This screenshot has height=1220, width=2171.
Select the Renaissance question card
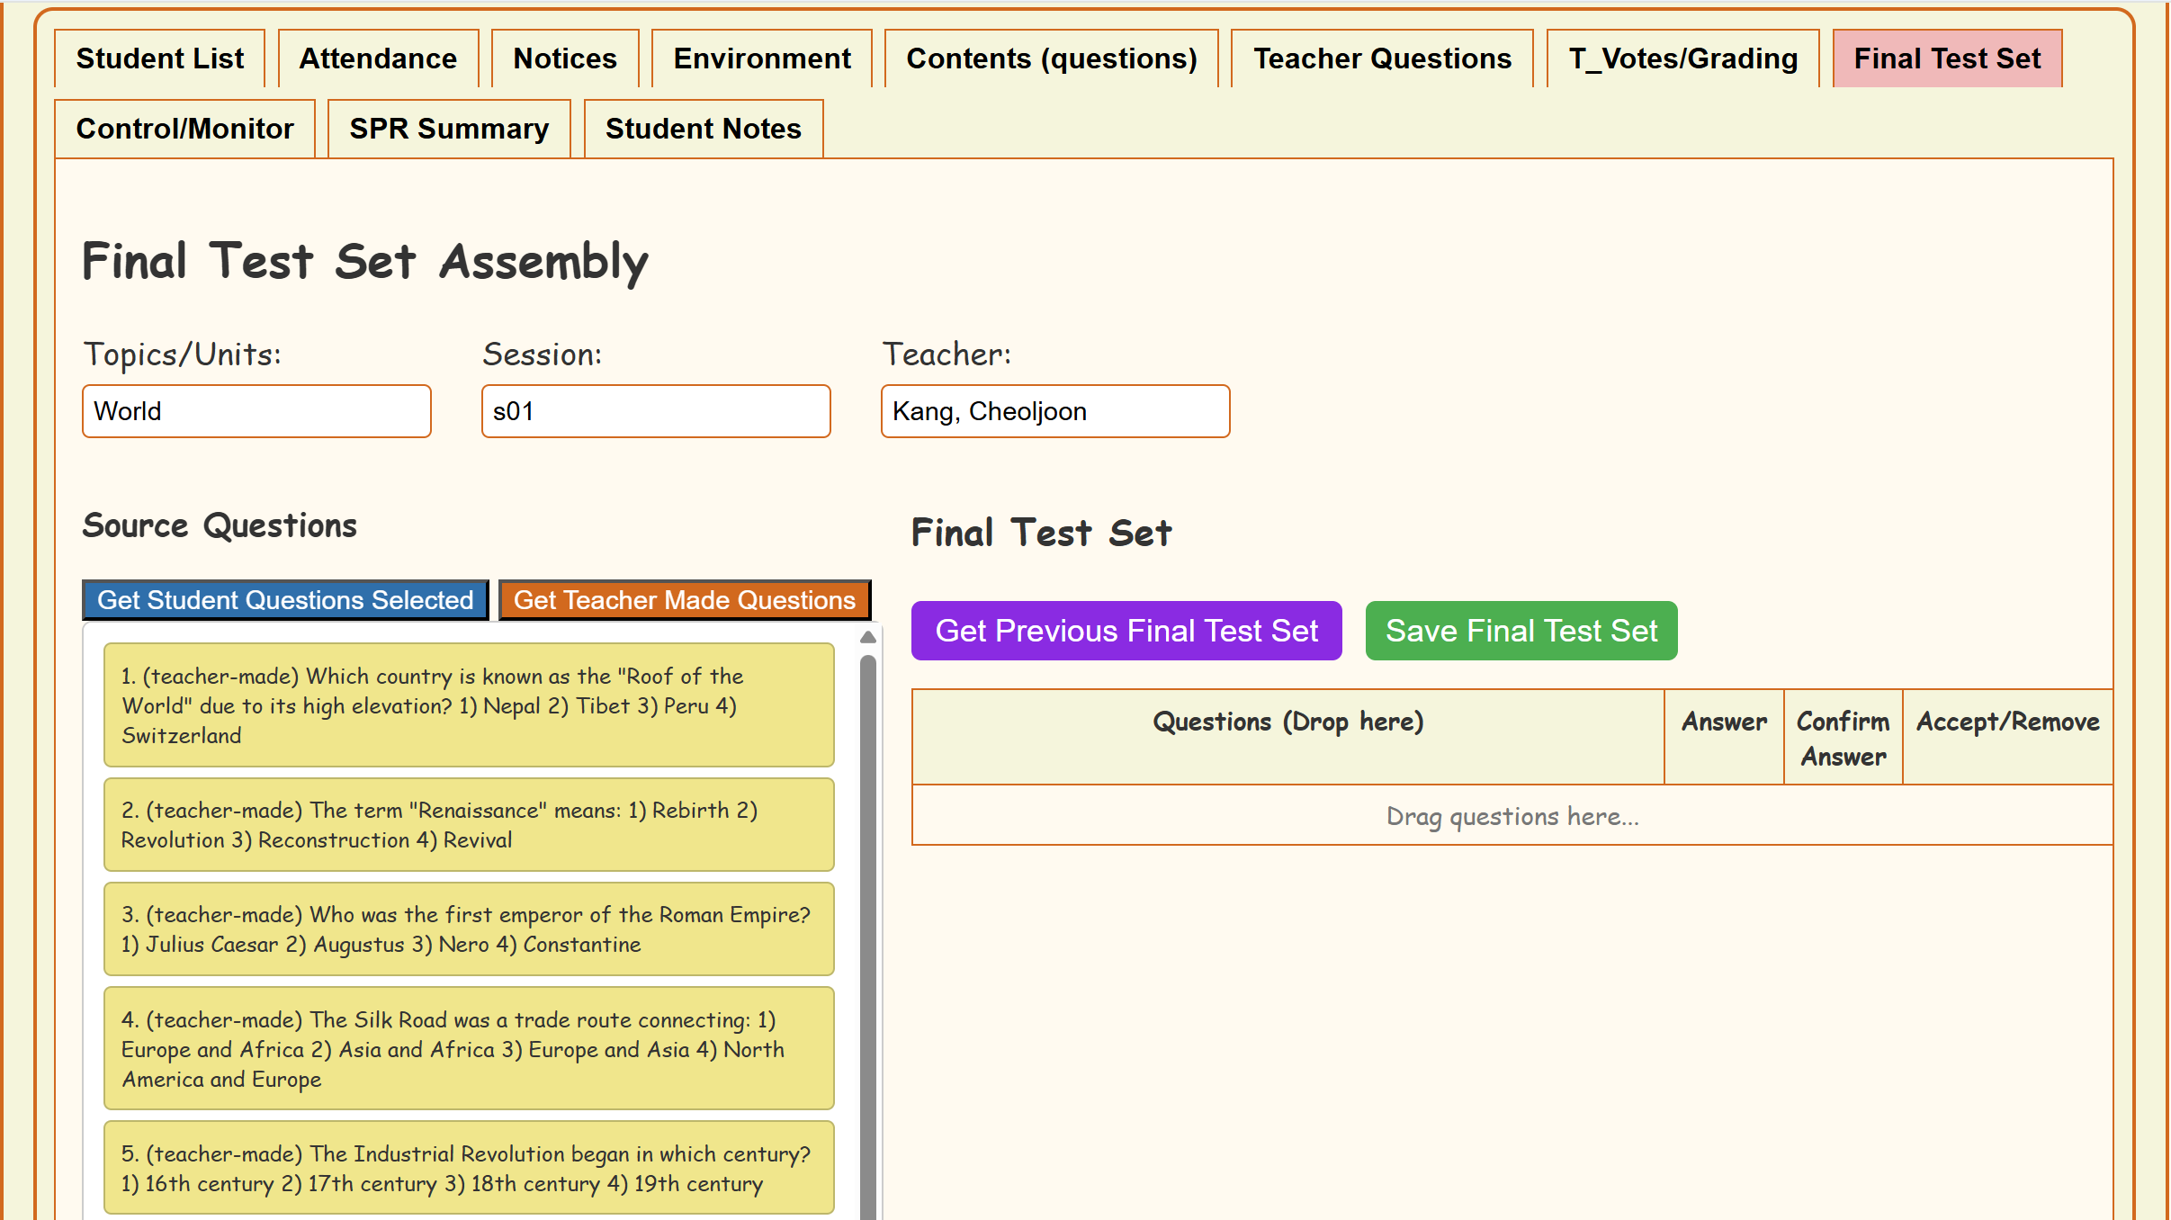(468, 825)
